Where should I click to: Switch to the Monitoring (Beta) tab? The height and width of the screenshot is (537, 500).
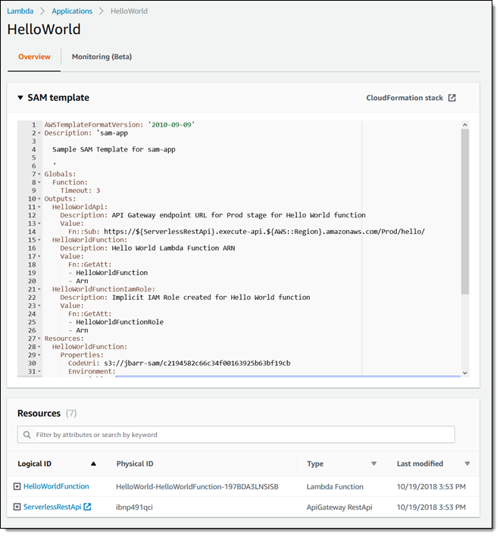point(102,57)
